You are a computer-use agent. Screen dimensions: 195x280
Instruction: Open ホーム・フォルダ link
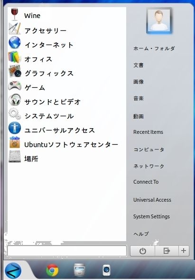tap(154, 48)
